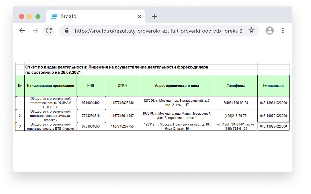Select OGRN value 1167746614947
This screenshot has width=311, height=194.
click(x=122, y=116)
